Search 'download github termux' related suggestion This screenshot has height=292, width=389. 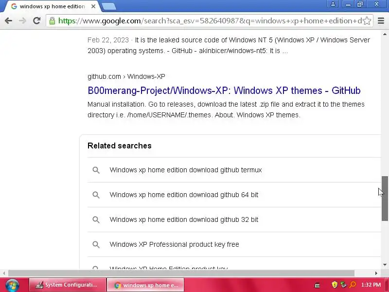[x=186, y=170]
